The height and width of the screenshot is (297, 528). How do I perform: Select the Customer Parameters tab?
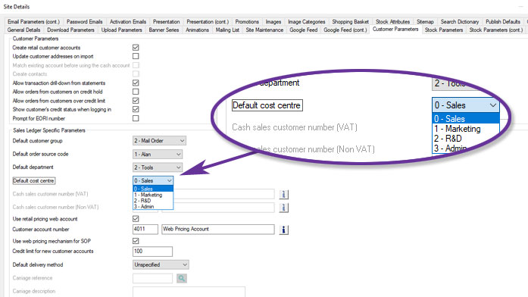coord(395,30)
